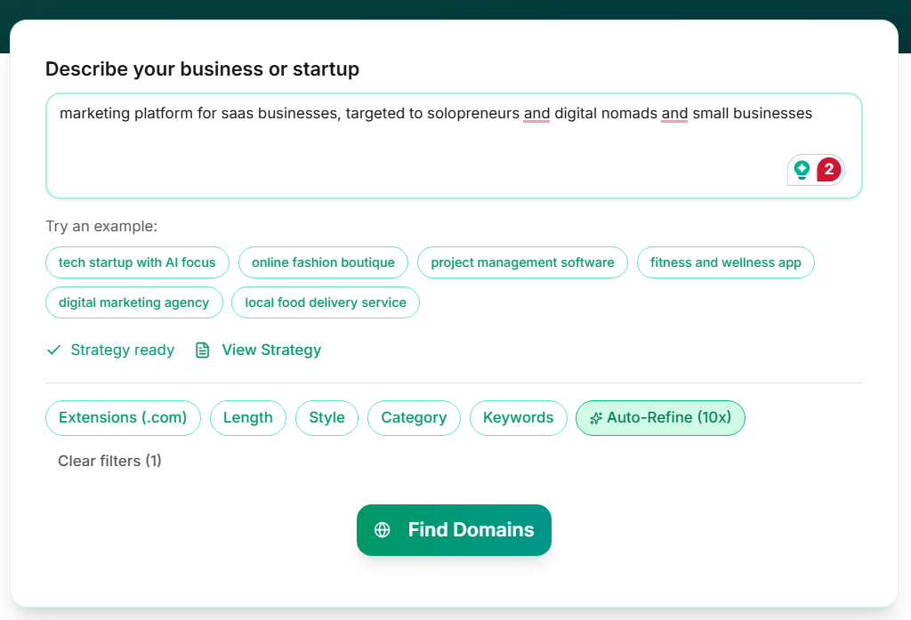Enable the Auto-Refine (10x) option
The image size is (911, 620).
point(660,417)
